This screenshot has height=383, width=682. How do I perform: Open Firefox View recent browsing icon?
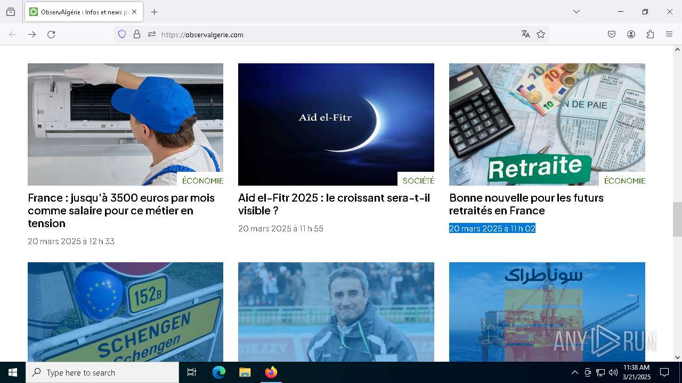coord(11,12)
